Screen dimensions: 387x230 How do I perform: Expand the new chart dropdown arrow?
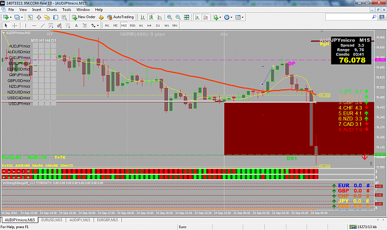coord(11,17)
